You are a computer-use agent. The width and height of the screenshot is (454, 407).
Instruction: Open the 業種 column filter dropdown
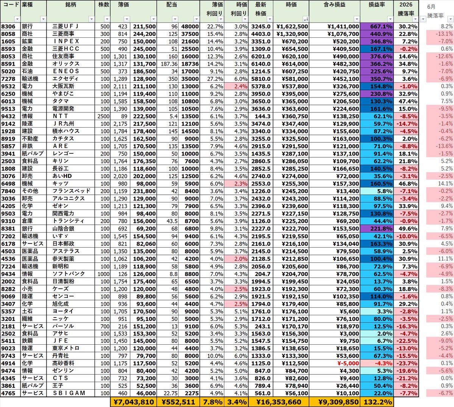click(43, 19)
